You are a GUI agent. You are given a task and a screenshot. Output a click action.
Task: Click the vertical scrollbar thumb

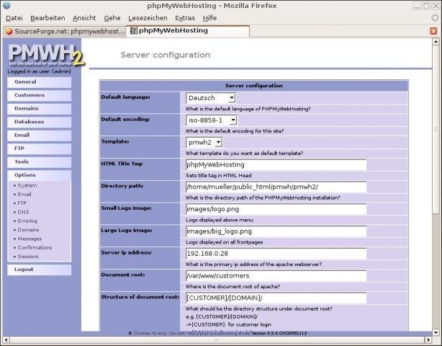click(x=436, y=130)
